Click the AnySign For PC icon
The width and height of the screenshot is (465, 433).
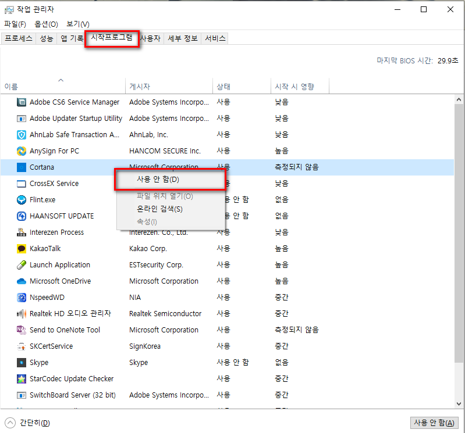tap(22, 151)
